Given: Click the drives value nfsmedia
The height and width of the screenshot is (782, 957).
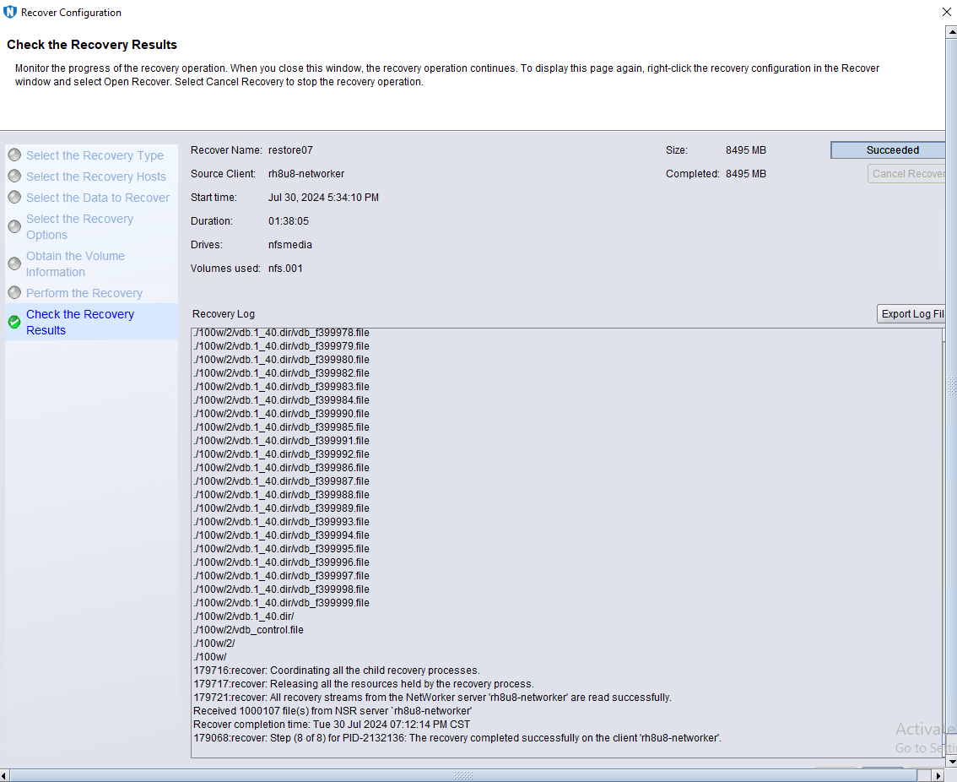Looking at the screenshot, I should (x=290, y=245).
